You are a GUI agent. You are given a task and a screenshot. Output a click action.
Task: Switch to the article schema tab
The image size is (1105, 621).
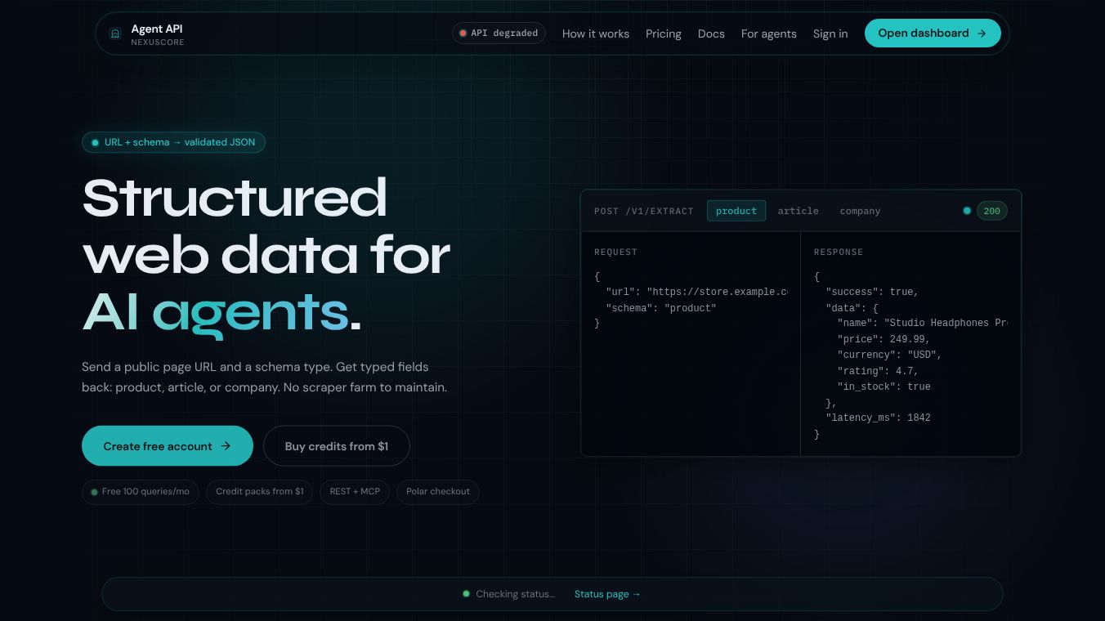[799, 211]
